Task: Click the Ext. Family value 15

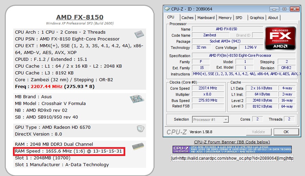Action: pyautogui.click(x=201, y=68)
